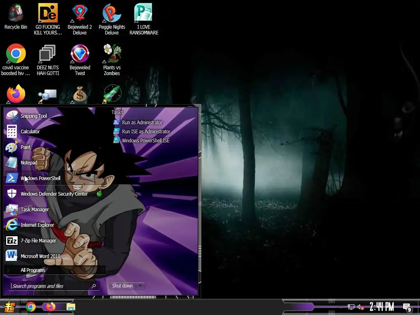Open the Plants vs Zombies desktop shortcut
The width and height of the screenshot is (420, 315).
pyautogui.click(x=112, y=59)
